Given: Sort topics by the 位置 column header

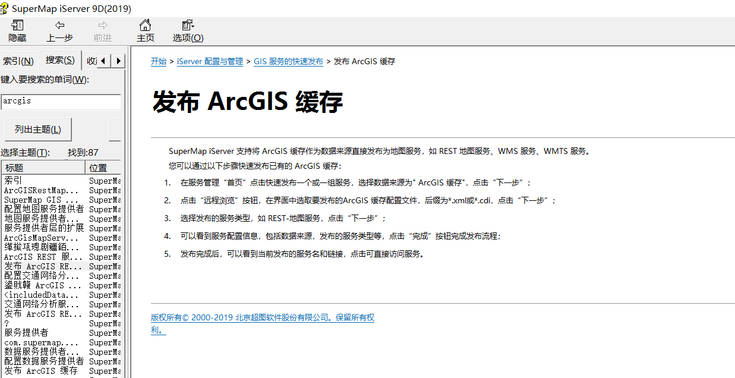Looking at the screenshot, I should (103, 168).
